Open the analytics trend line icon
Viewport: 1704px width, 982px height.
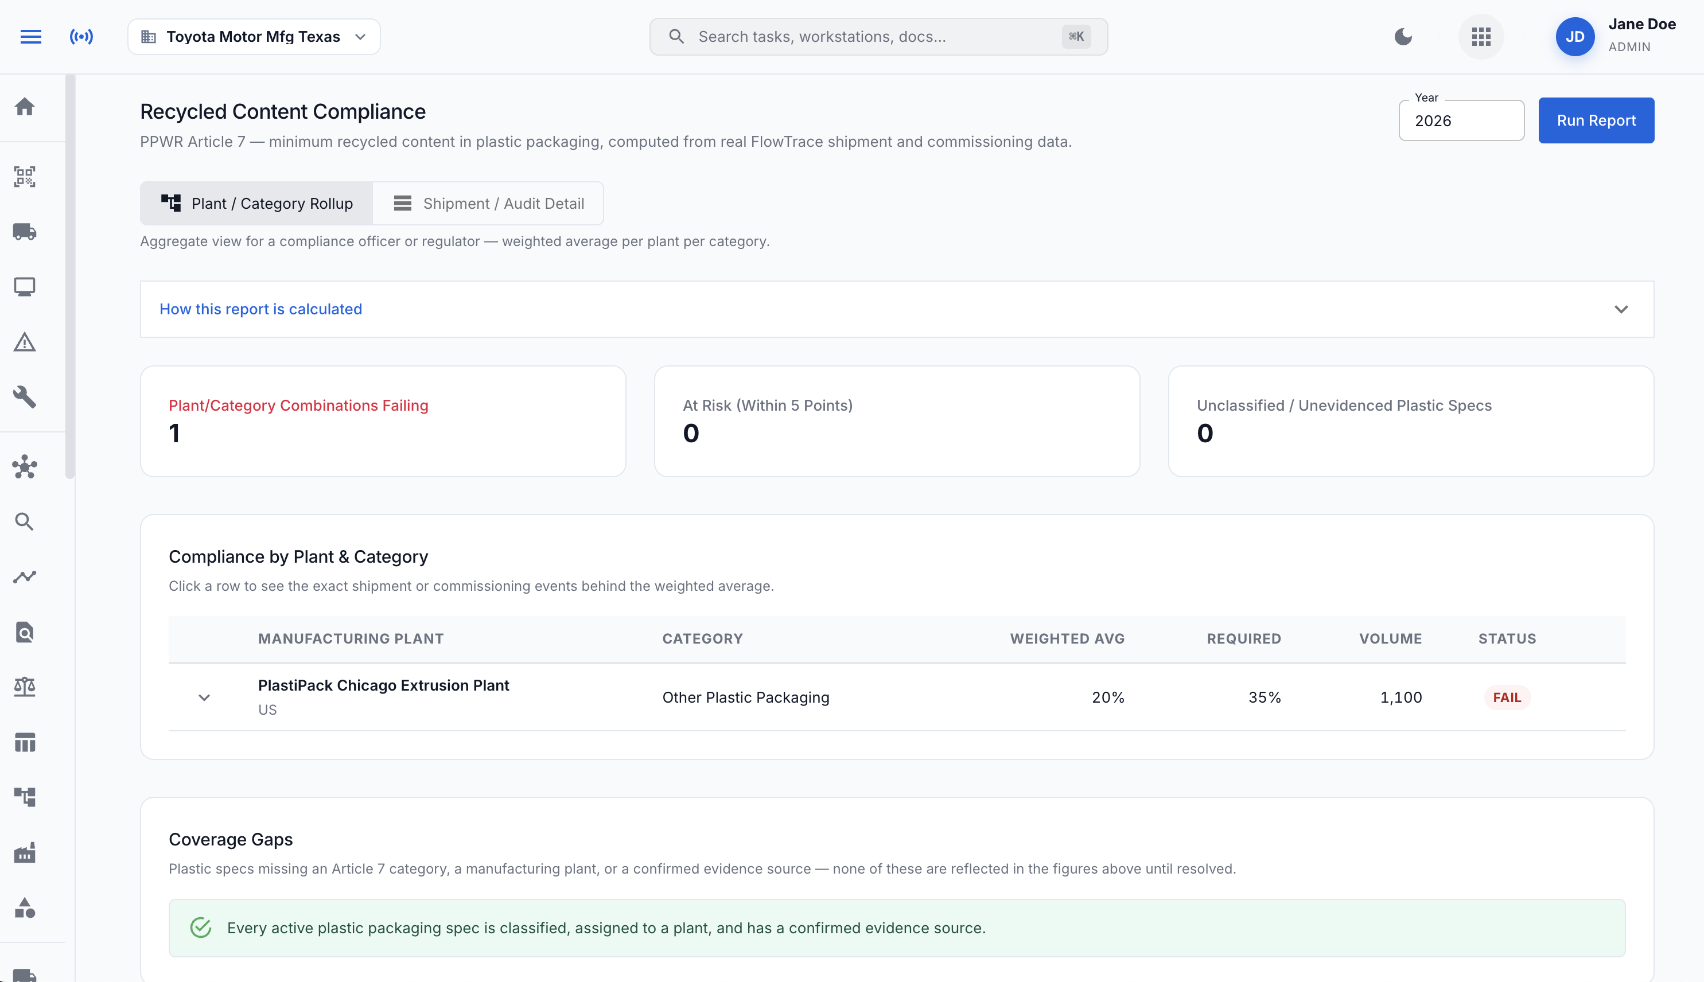(x=25, y=576)
